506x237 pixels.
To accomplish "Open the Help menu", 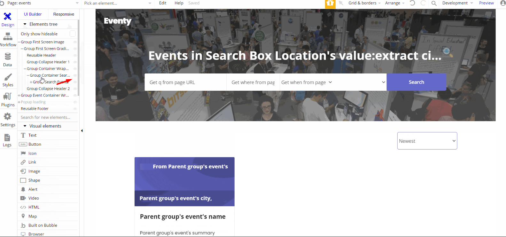I will pos(179,3).
